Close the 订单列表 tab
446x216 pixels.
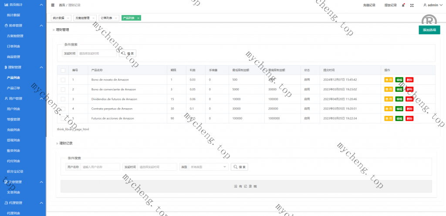point(116,18)
